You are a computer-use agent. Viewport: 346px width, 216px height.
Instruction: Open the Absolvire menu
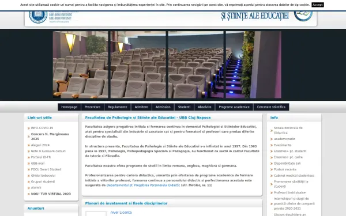(205, 107)
